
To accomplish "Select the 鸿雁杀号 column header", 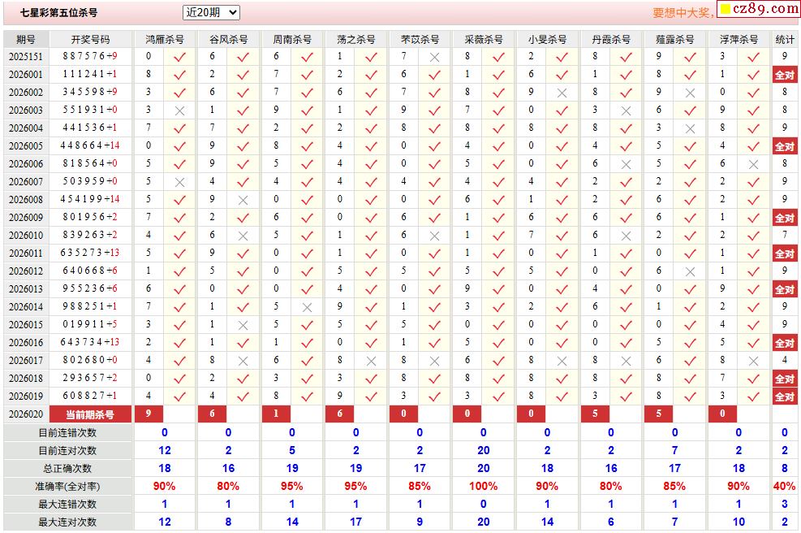I will 165,39.
